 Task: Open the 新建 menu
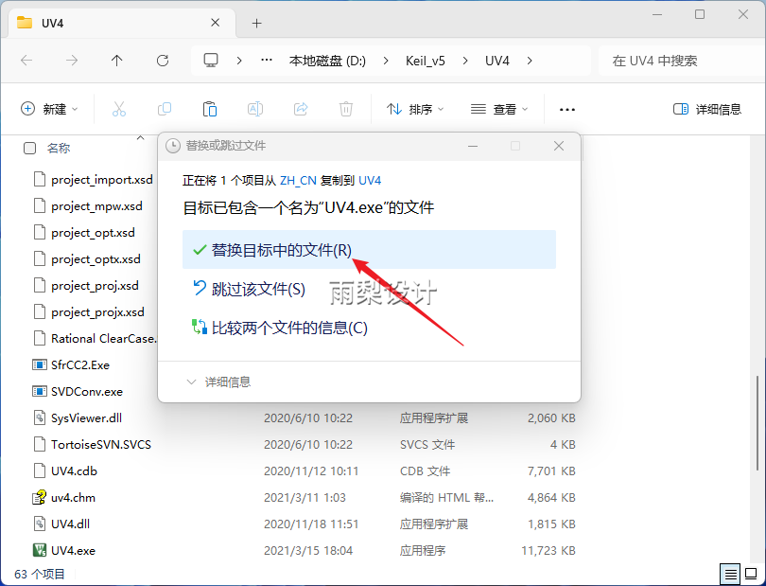[x=49, y=109]
